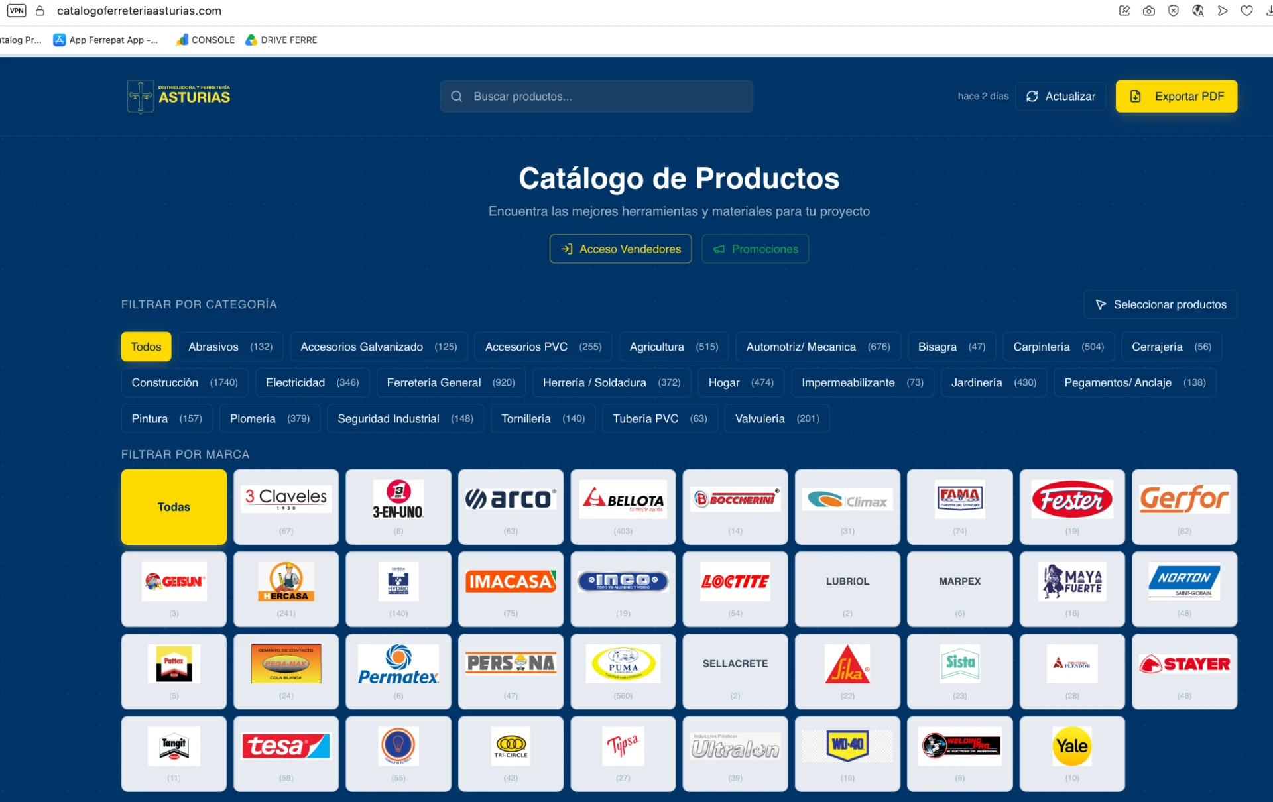Show Accesorios PVC products
Screen dimensions: 1273x802
coord(543,347)
